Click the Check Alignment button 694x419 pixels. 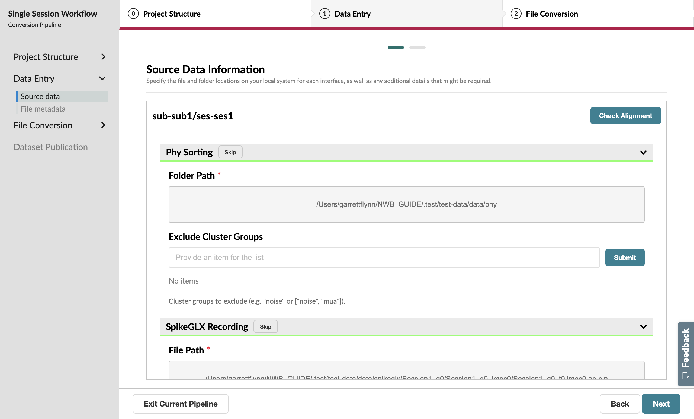pyautogui.click(x=625, y=116)
